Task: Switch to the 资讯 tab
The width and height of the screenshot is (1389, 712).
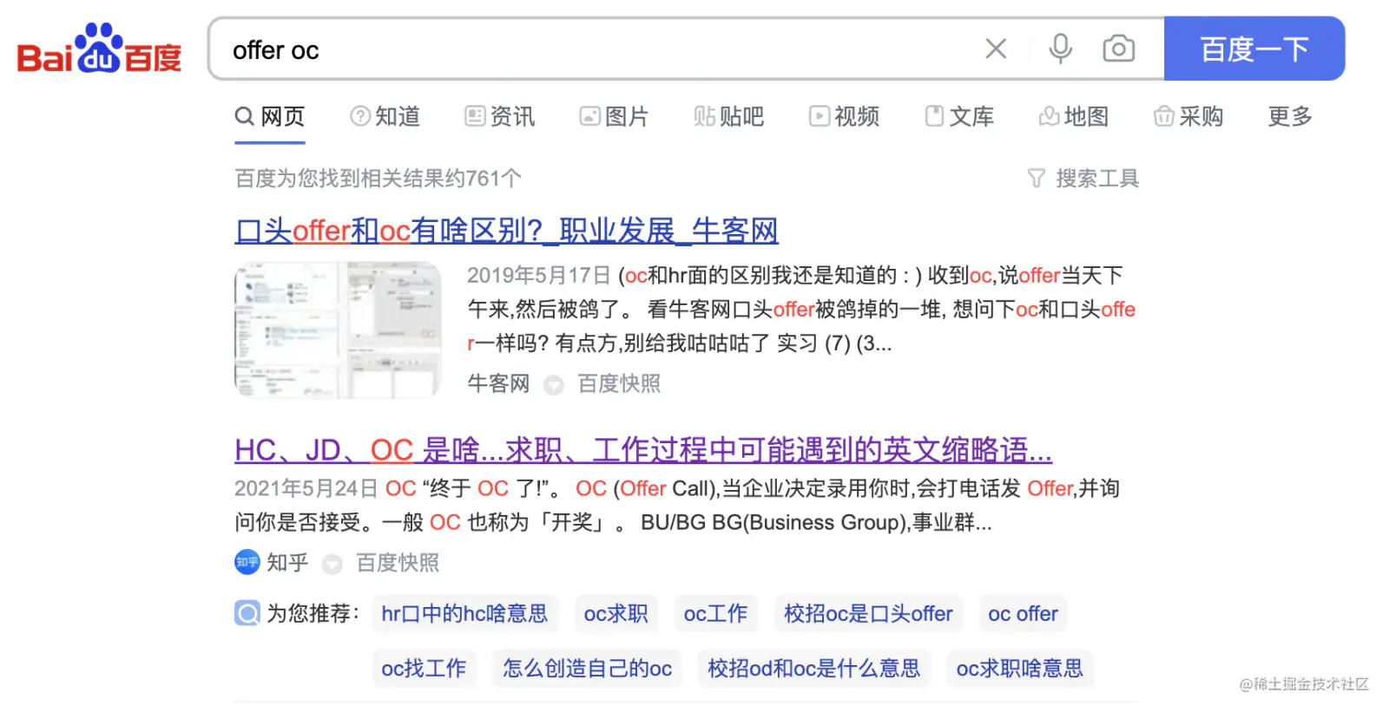Action: click(x=499, y=116)
